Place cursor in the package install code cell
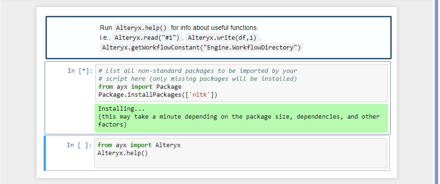440x184 pixels. (x=242, y=83)
